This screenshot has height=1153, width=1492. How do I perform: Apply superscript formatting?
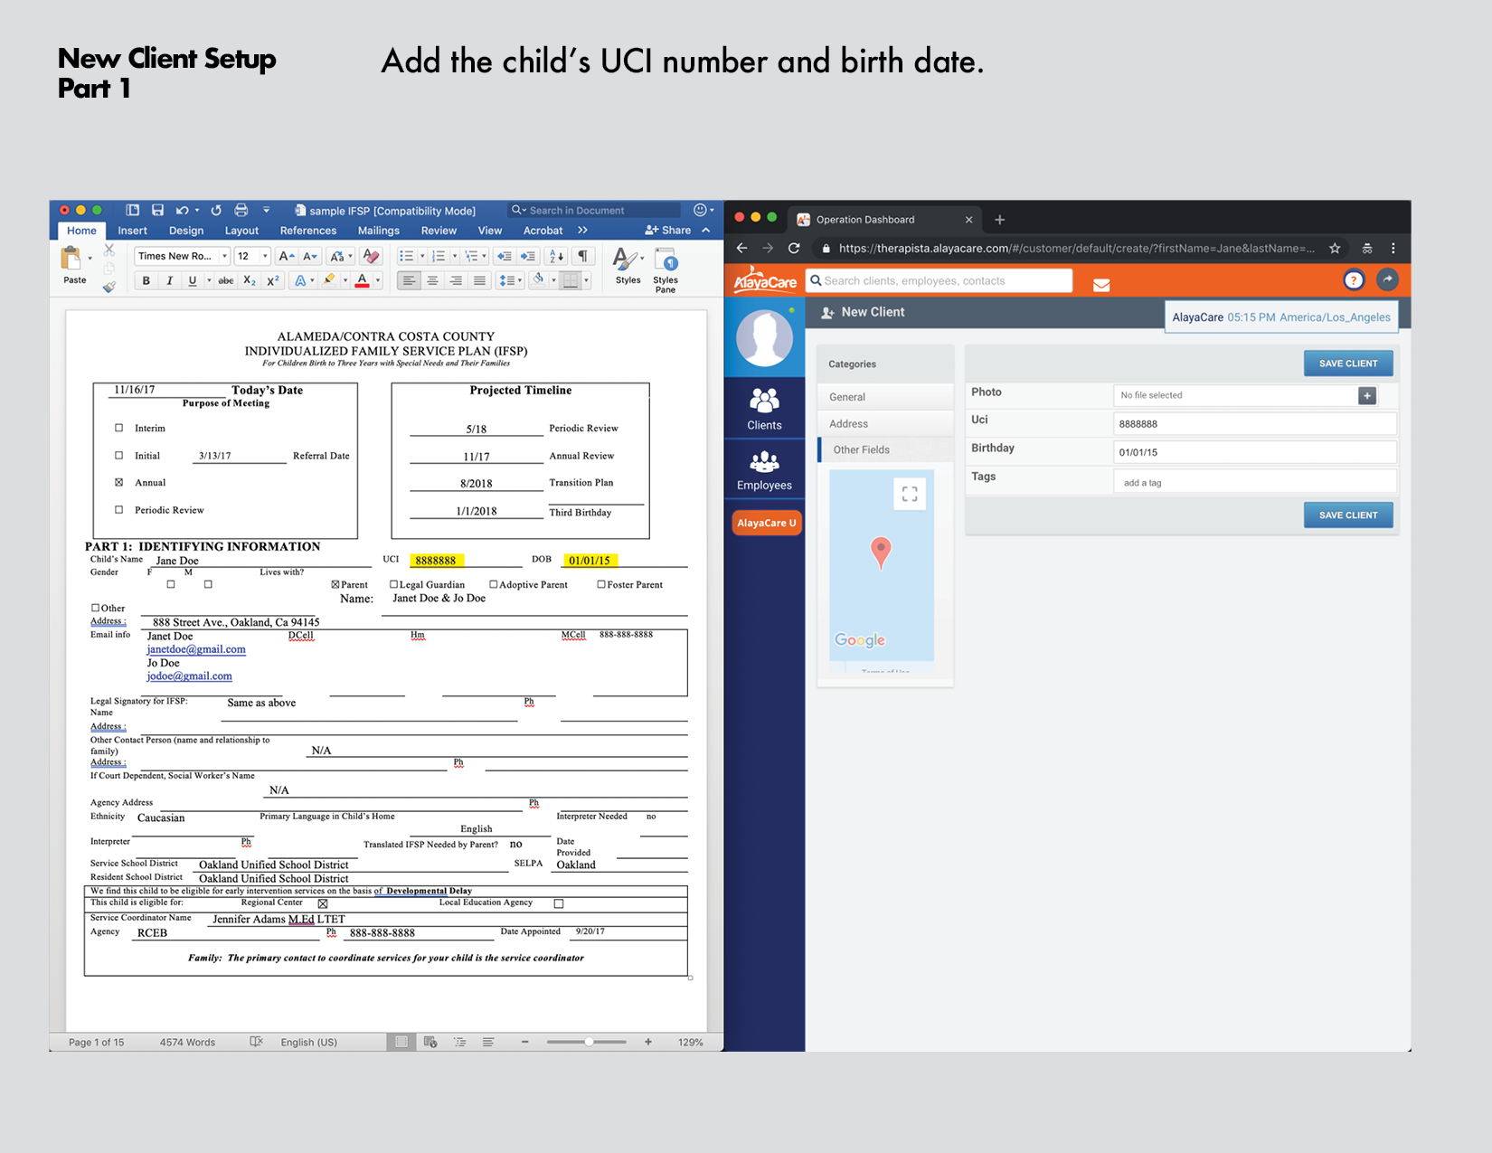[x=272, y=280]
